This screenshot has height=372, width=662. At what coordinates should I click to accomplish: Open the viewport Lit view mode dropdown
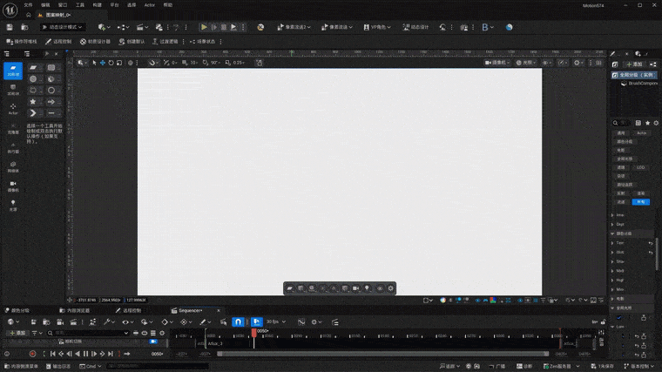click(526, 63)
